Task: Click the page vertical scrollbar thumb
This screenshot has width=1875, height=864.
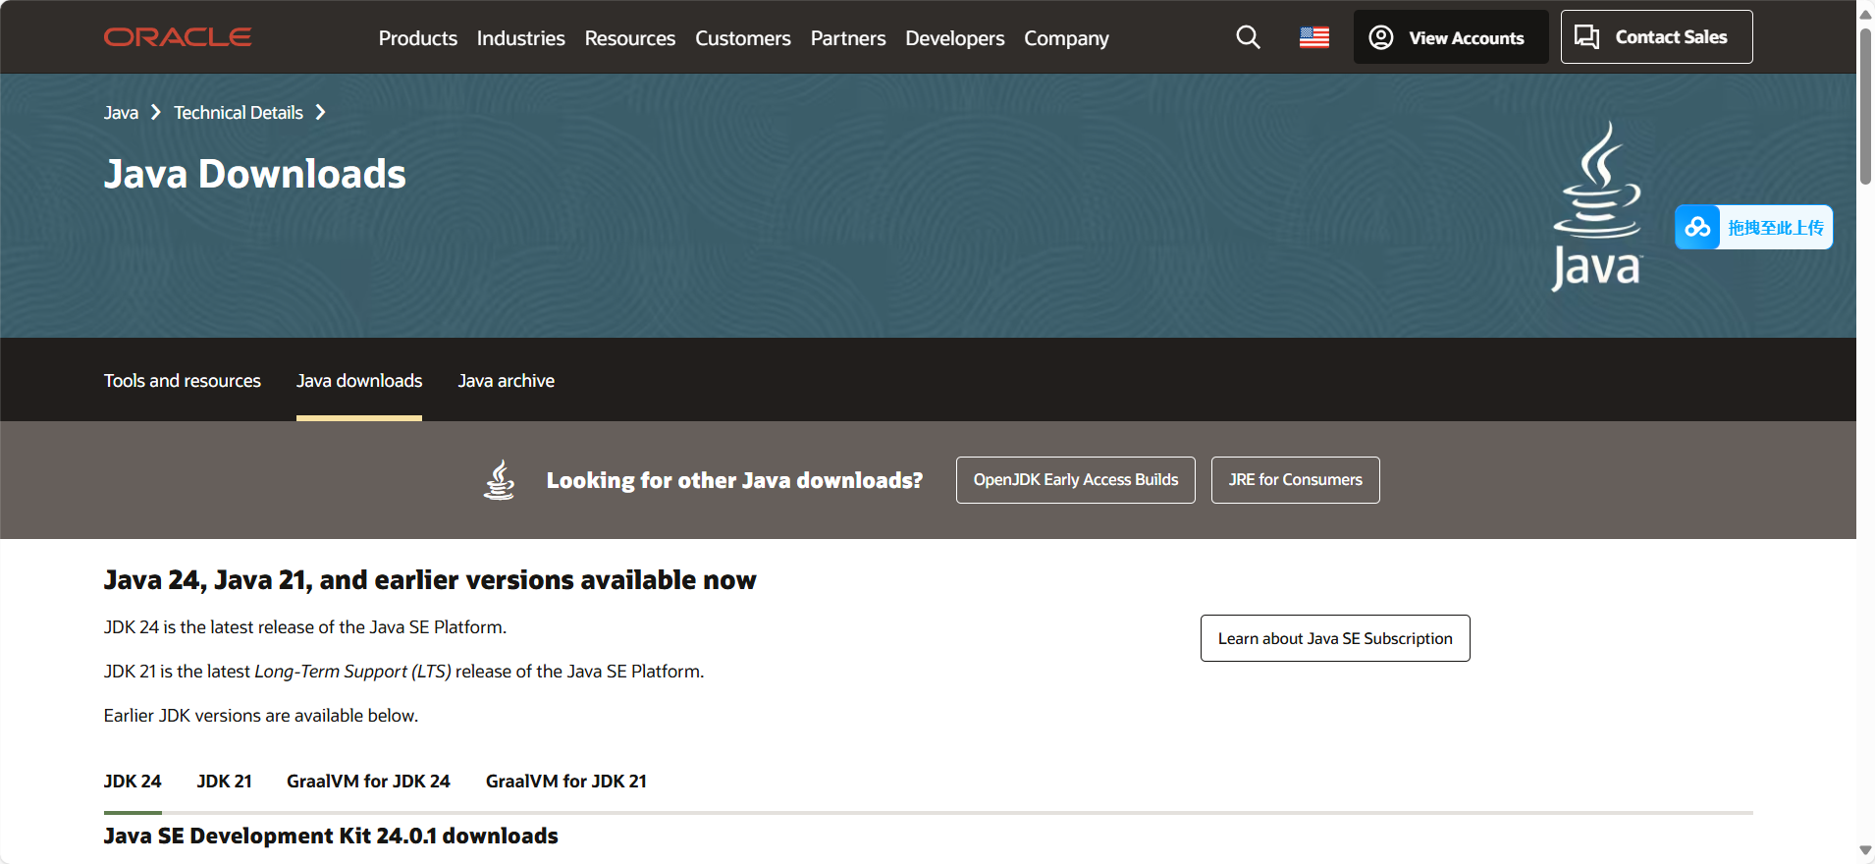Action: [1865, 106]
